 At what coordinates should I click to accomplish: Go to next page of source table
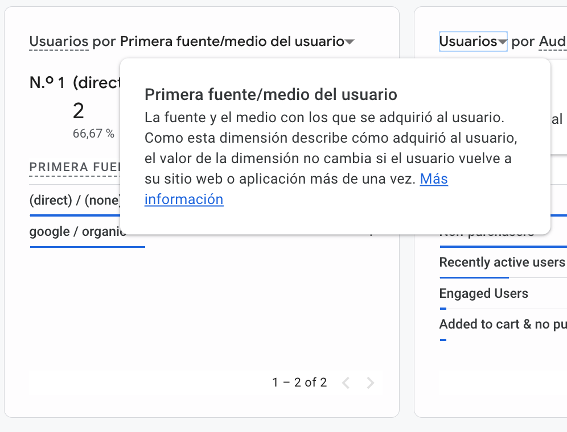coord(371,383)
